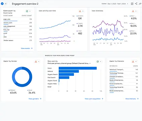Select Home & Garden interest row
142x121 pixels.
[x=124, y=84]
